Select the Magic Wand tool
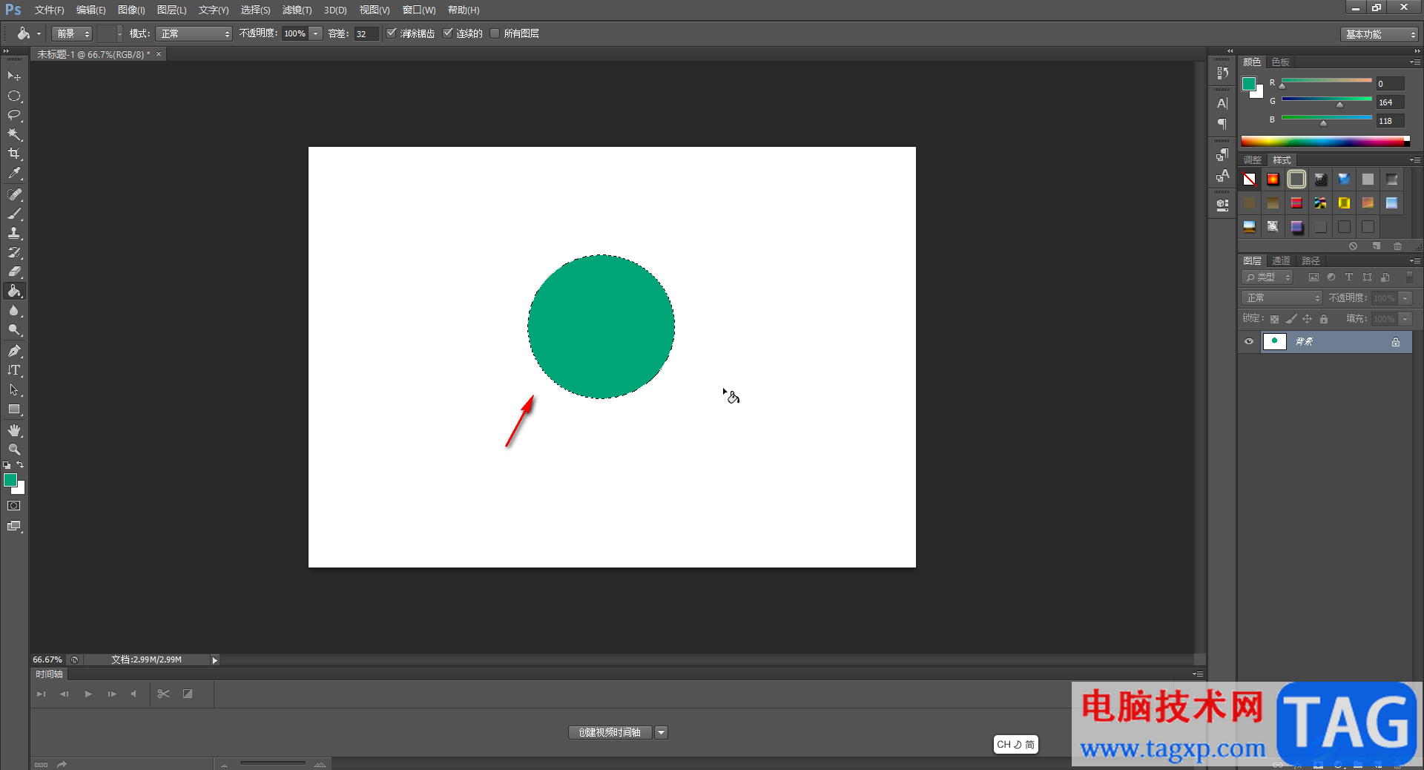The width and height of the screenshot is (1424, 770). pyautogui.click(x=14, y=134)
